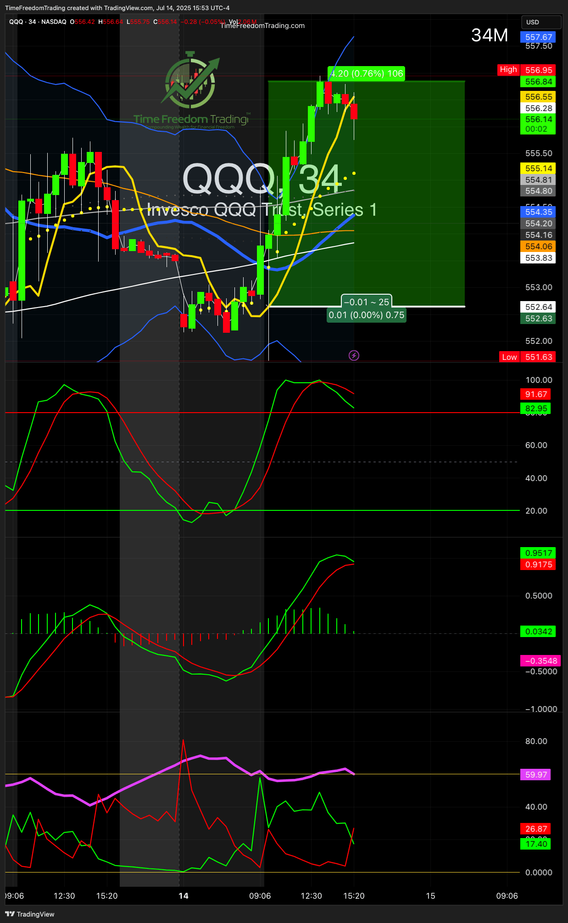Screen dimensions: 568x923
Task: Click the white 556.28 price label
Action: tap(538, 108)
